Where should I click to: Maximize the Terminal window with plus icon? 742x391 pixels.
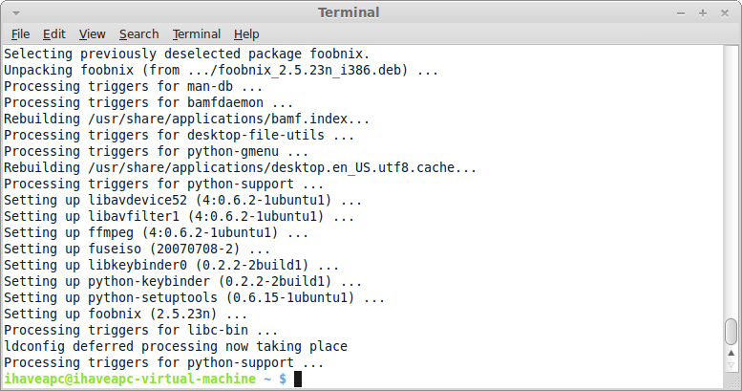703,13
